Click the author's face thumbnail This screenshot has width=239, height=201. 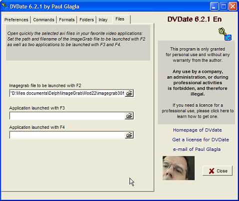click(178, 168)
